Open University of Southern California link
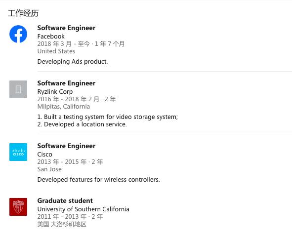 coord(83,209)
